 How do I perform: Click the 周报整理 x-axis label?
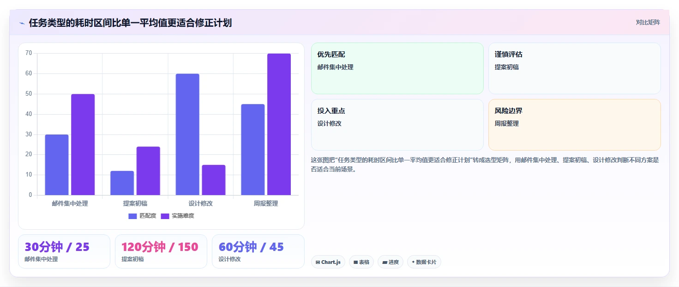coord(266,203)
